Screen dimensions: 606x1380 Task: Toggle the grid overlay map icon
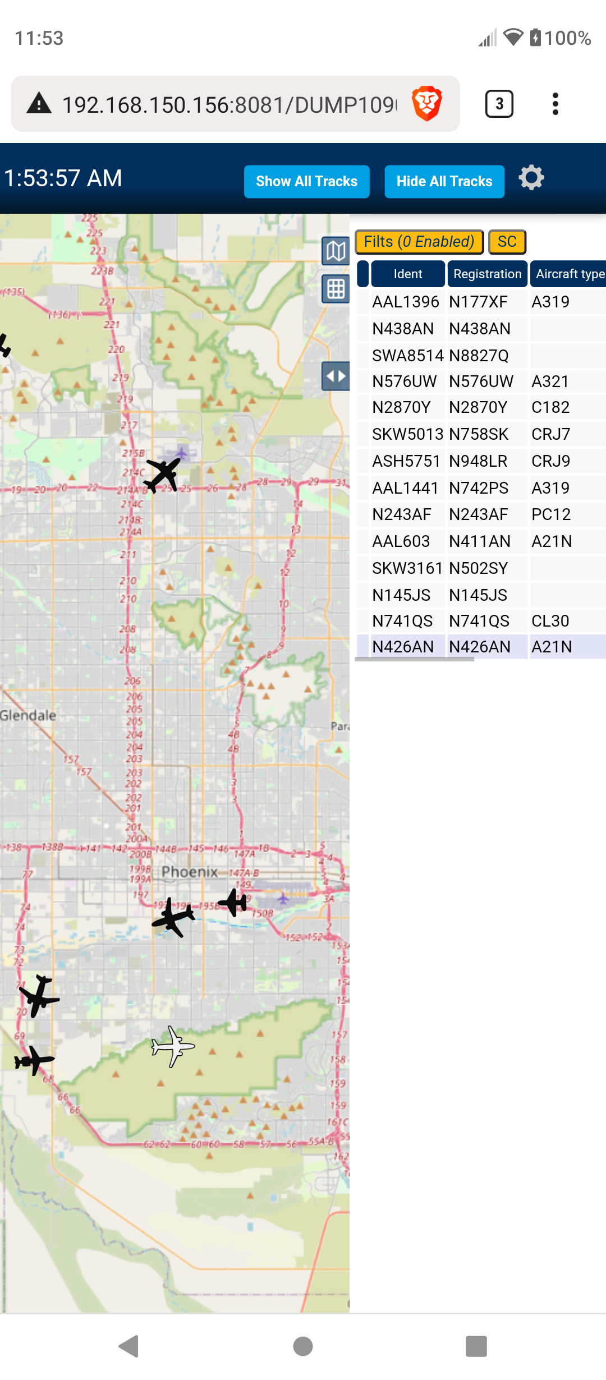coord(336,289)
